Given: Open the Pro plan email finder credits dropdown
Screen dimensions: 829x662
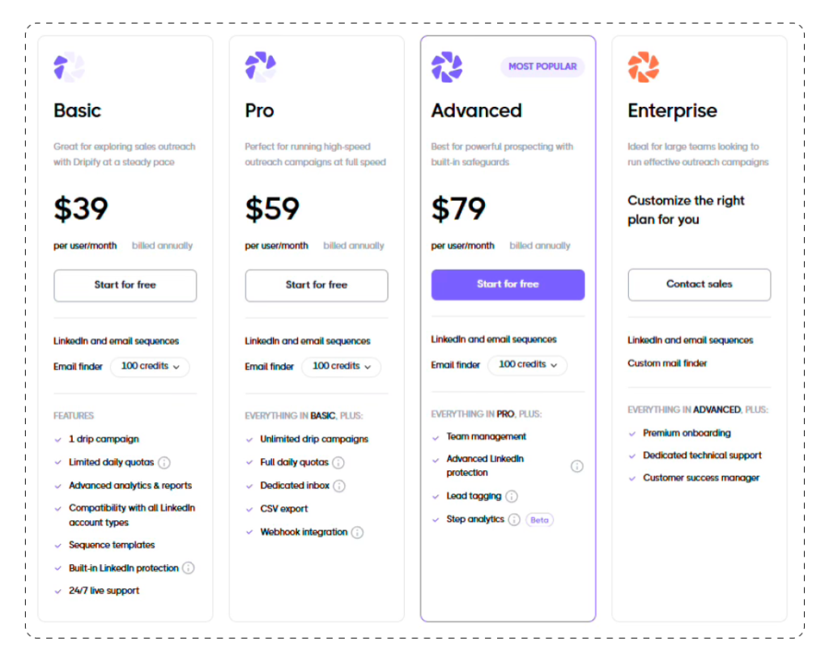Looking at the screenshot, I should pos(342,367).
